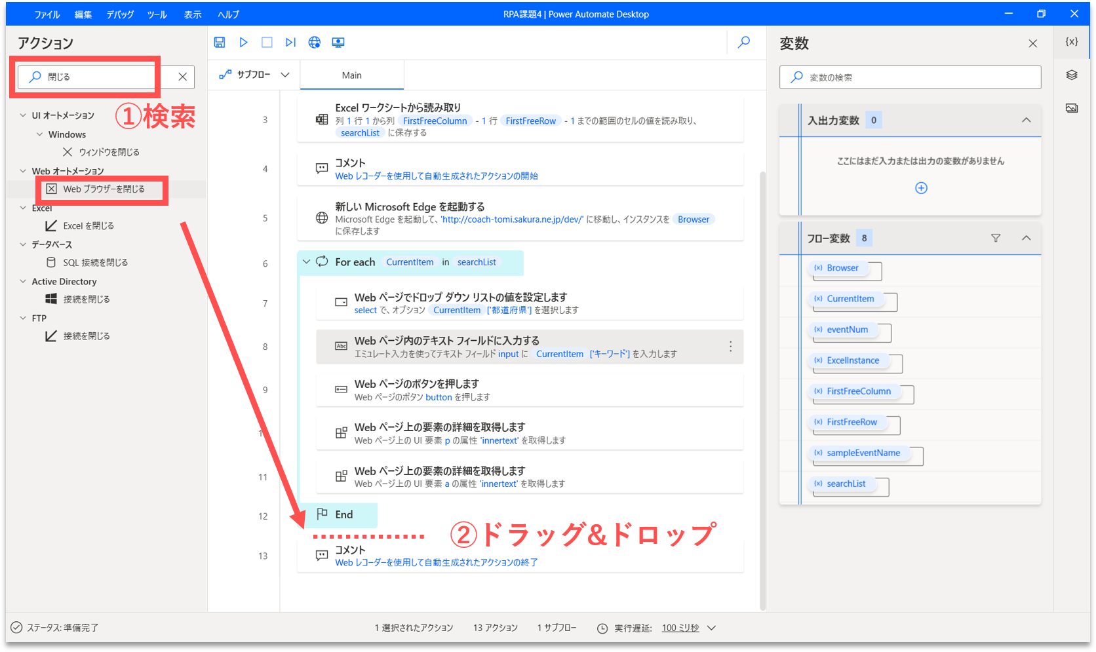Run the flow with the play icon
The image size is (1096, 652).
click(243, 43)
